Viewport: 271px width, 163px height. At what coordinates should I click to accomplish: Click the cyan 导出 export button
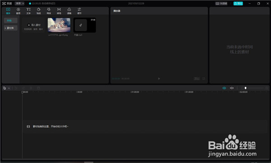pyautogui.click(x=238, y=4)
